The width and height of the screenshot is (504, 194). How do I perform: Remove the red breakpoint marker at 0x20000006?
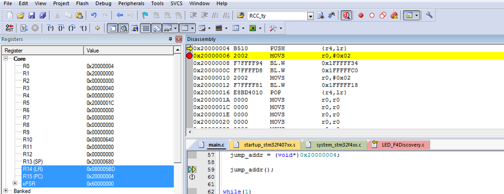click(189, 56)
